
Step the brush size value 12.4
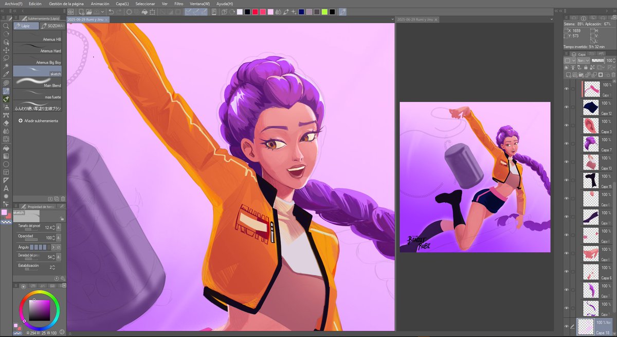(53, 227)
